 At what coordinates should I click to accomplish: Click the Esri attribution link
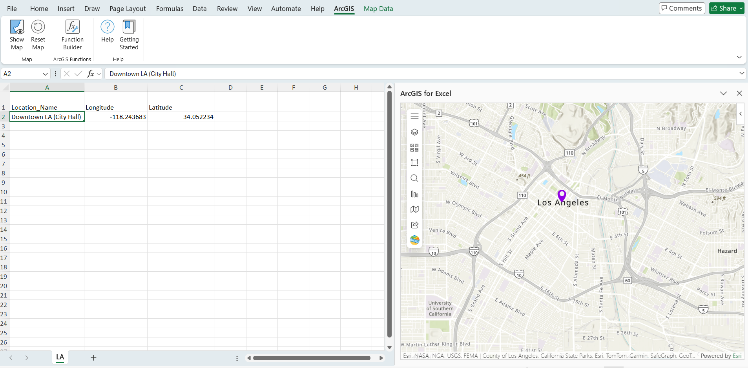(x=737, y=356)
